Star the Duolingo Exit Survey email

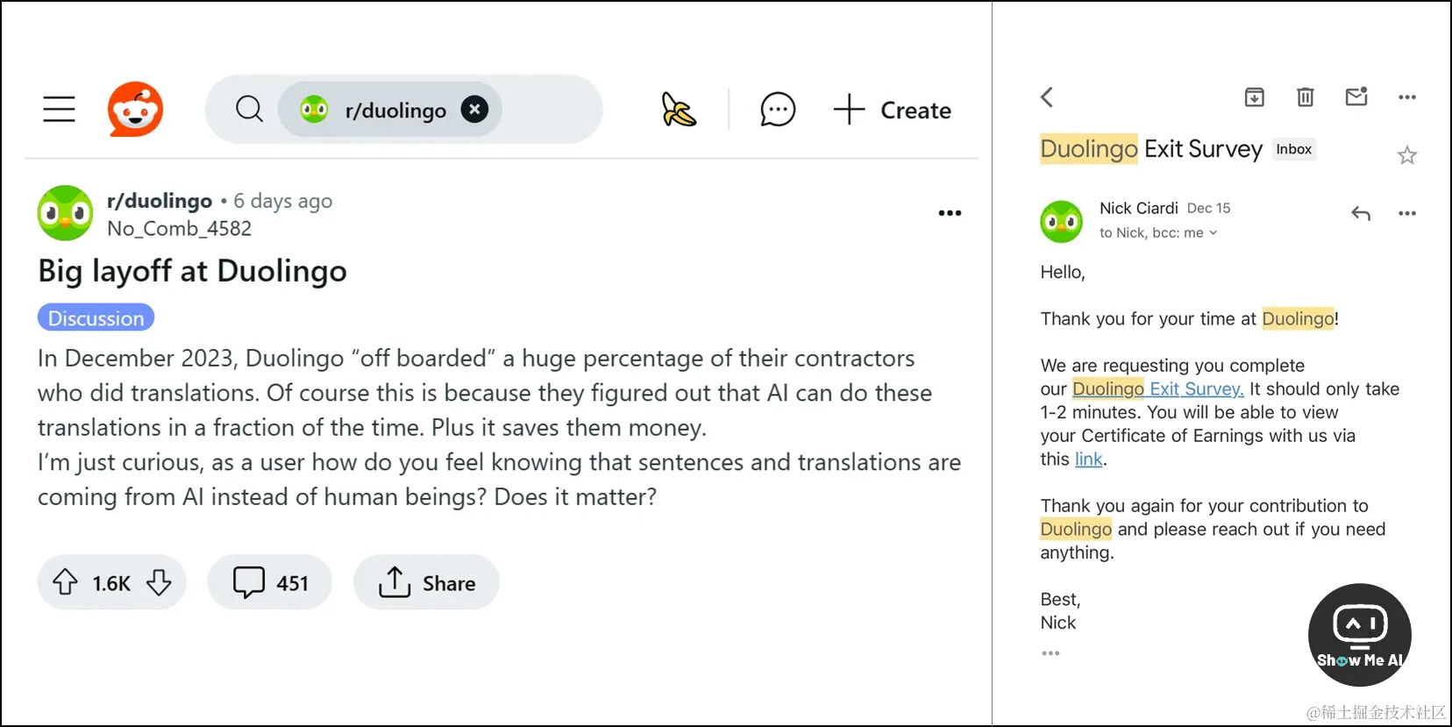pyautogui.click(x=1407, y=155)
